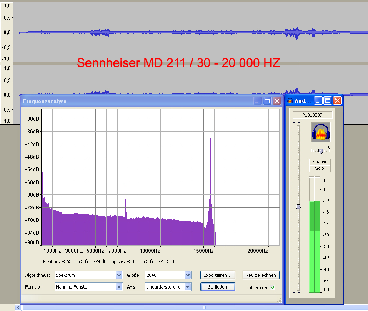Click Schließen to close the analysis
368x311 pixels.
(218, 287)
